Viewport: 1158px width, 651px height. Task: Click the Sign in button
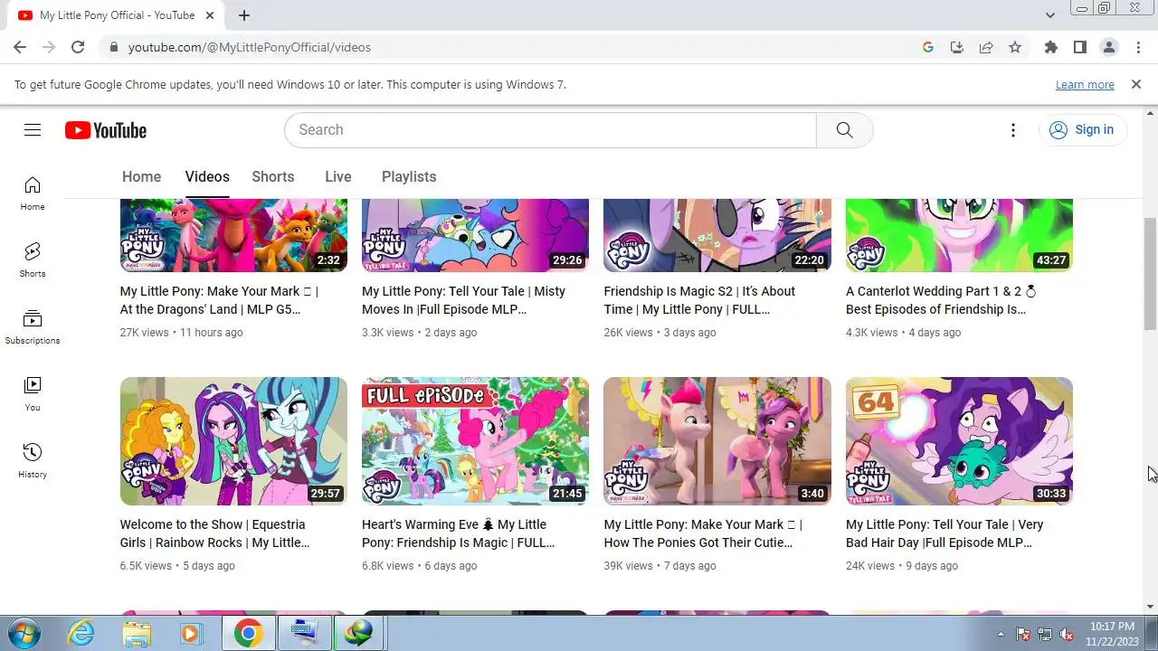(1083, 129)
